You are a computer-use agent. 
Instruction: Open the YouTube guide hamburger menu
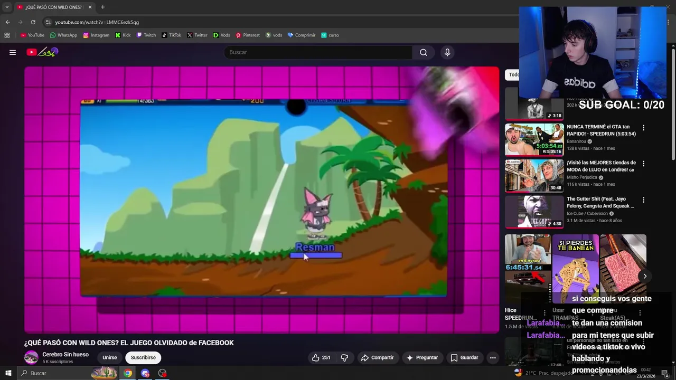(13, 52)
